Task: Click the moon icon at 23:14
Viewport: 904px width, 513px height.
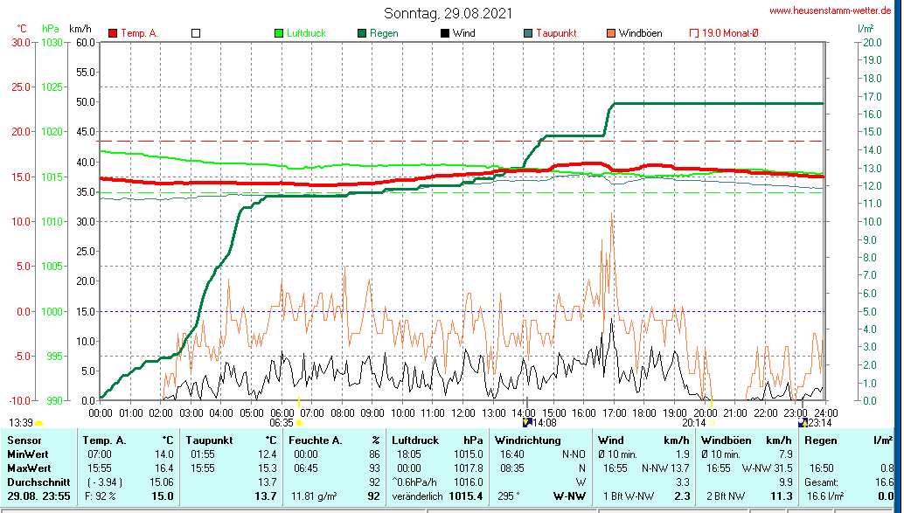Action: pyautogui.click(x=803, y=422)
